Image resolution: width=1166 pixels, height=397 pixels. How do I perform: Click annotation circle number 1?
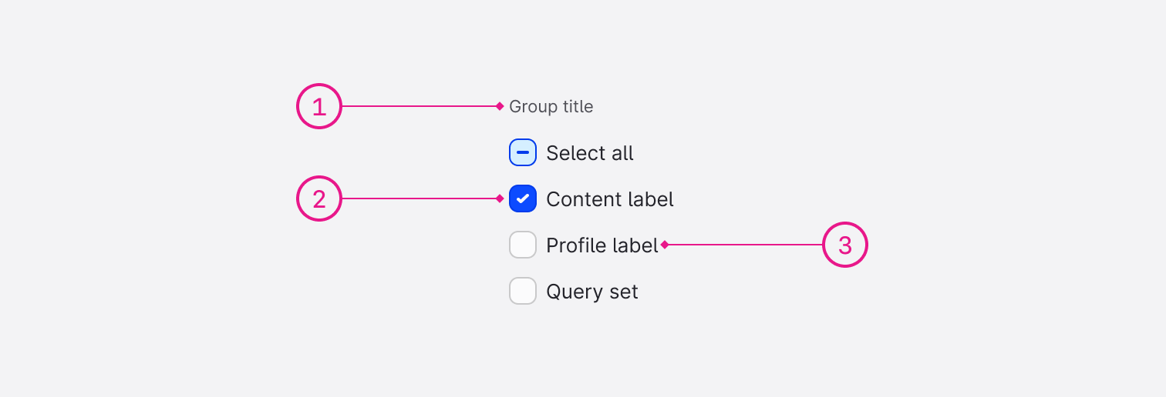(319, 106)
